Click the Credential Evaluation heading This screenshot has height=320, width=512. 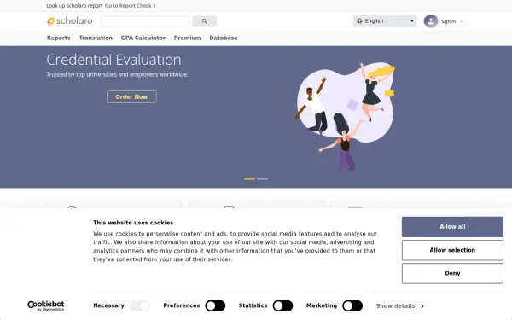113,60
